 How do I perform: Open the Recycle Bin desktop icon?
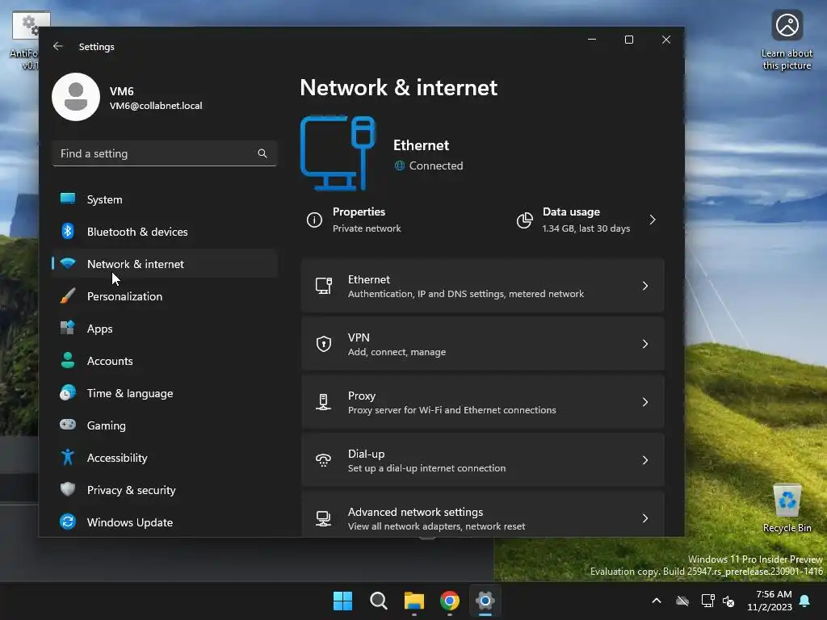point(787,509)
